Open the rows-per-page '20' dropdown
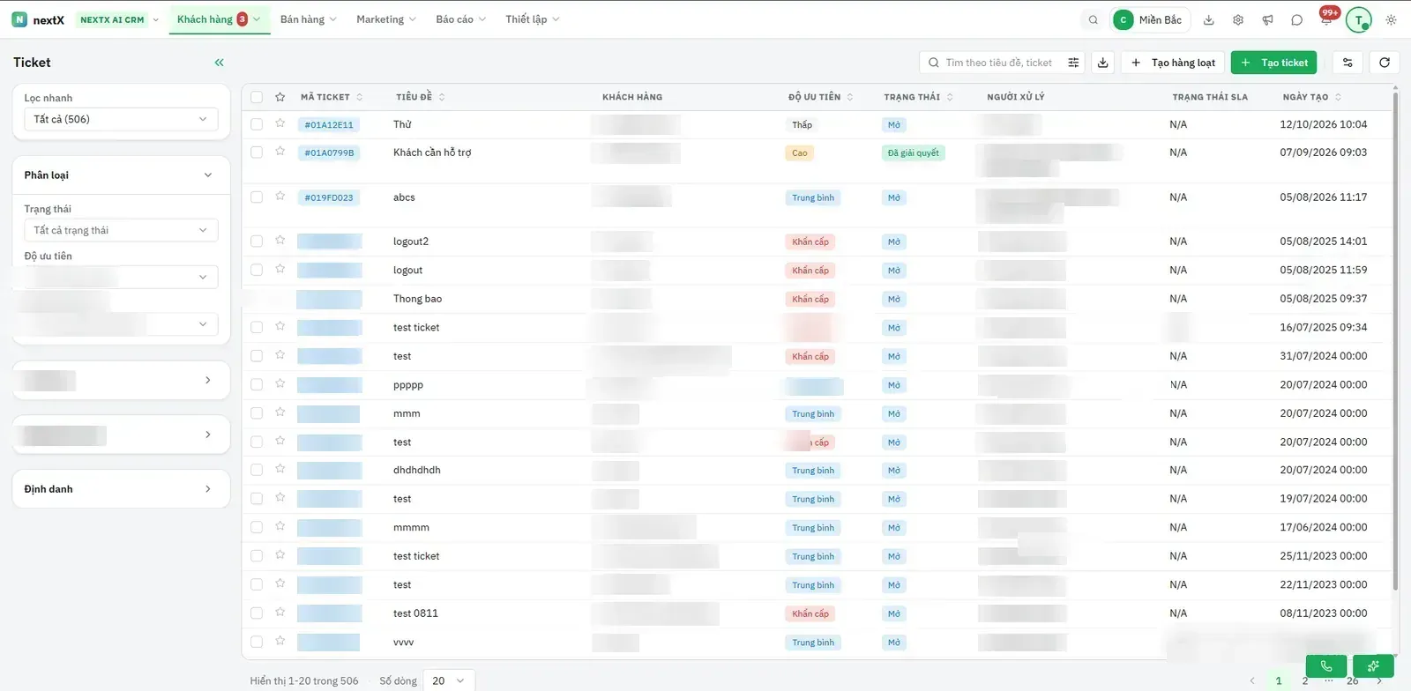1411x691 pixels. (449, 680)
